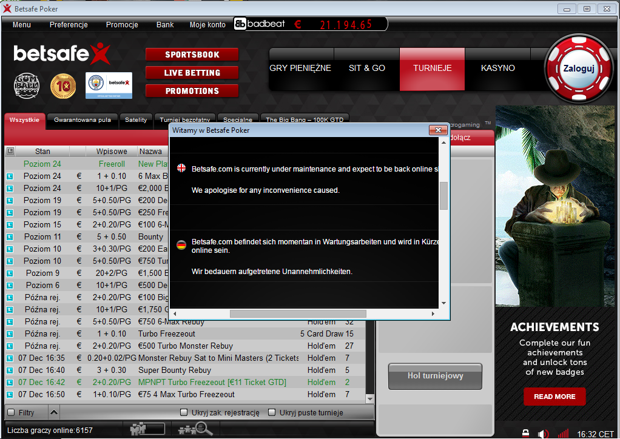The height and width of the screenshot is (439, 620).
Task: Switch to SIT & GO tab
Action: pos(367,69)
